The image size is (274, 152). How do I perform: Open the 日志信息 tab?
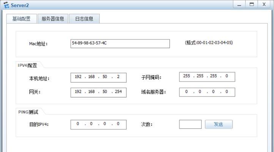84,19
